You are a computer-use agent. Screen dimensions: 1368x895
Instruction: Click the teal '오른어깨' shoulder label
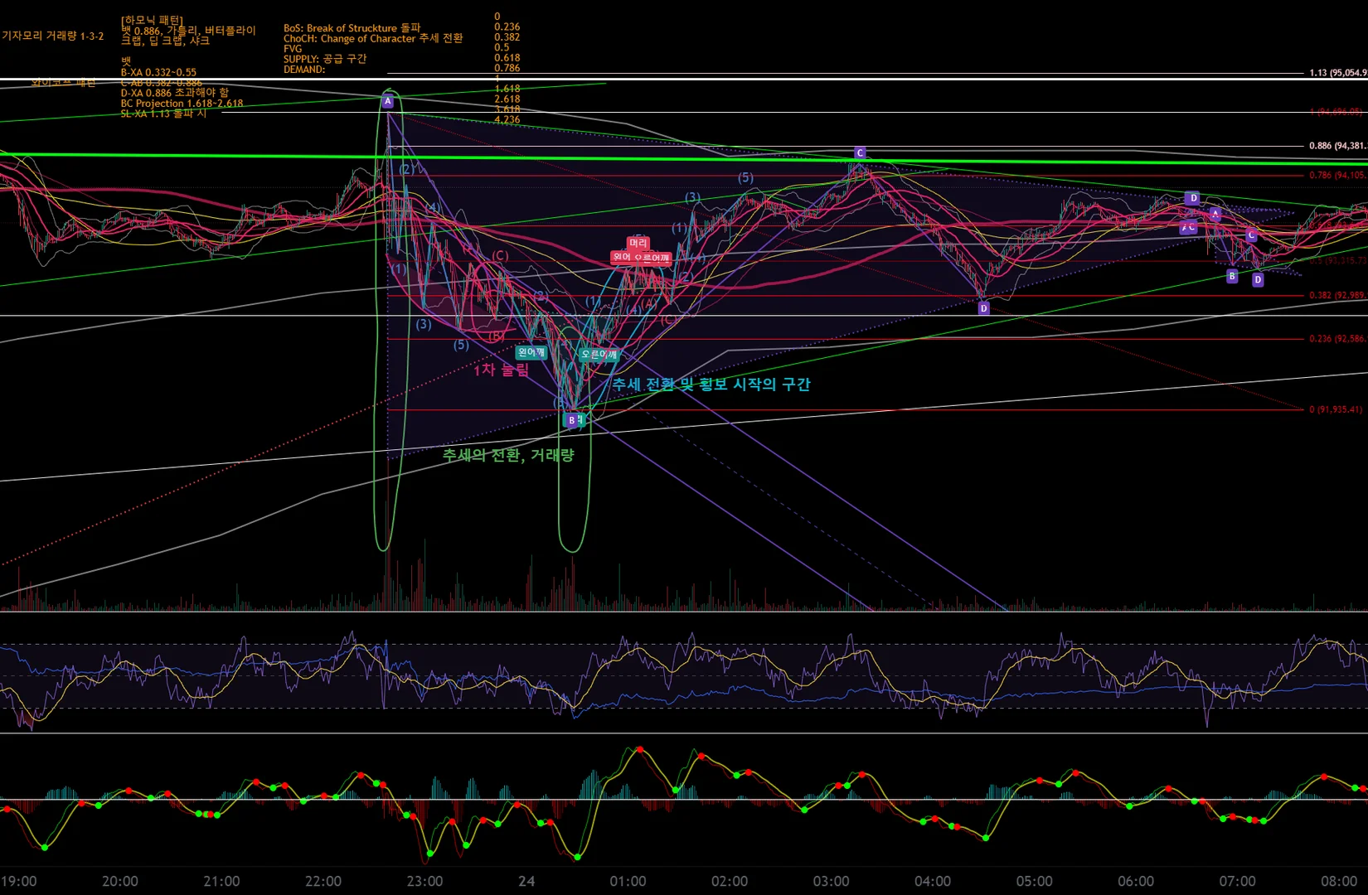599,354
